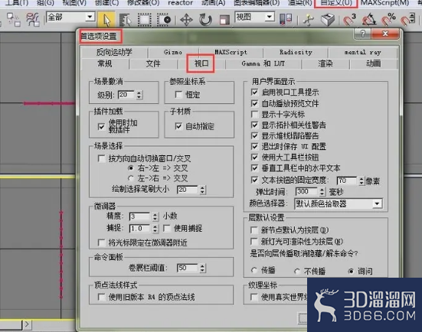Toggle the keyboard shortcut override icon

point(328,20)
